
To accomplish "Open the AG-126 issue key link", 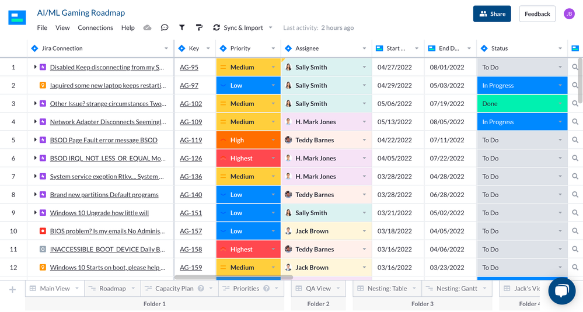I will (191, 158).
